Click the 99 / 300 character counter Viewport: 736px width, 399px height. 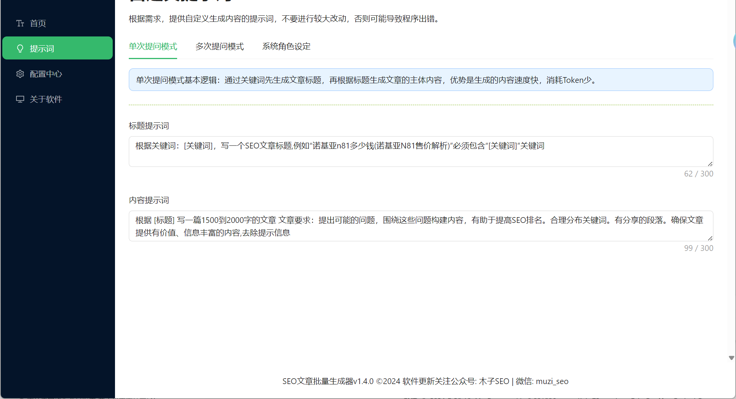pos(698,248)
